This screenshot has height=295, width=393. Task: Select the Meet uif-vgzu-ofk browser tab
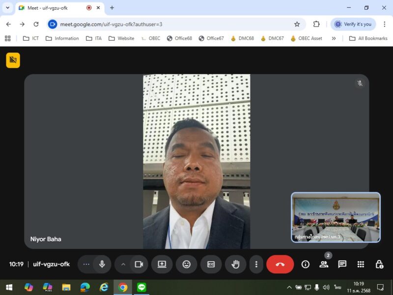(x=54, y=8)
